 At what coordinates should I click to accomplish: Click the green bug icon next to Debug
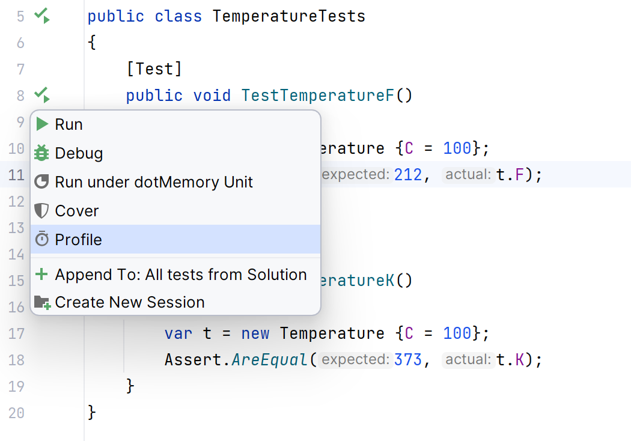pyautogui.click(x=41, y=153)
